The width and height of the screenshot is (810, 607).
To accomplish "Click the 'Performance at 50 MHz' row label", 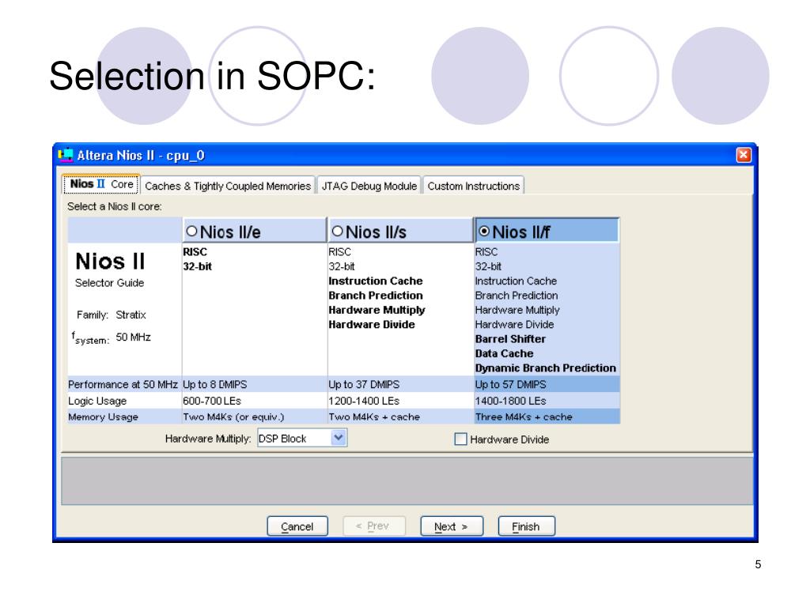I will click(x=123, y=385).
